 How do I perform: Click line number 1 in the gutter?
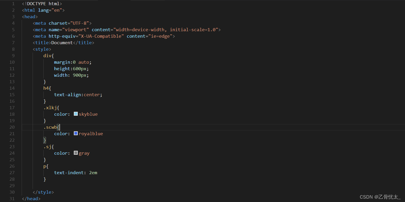[x=13, y=4]
